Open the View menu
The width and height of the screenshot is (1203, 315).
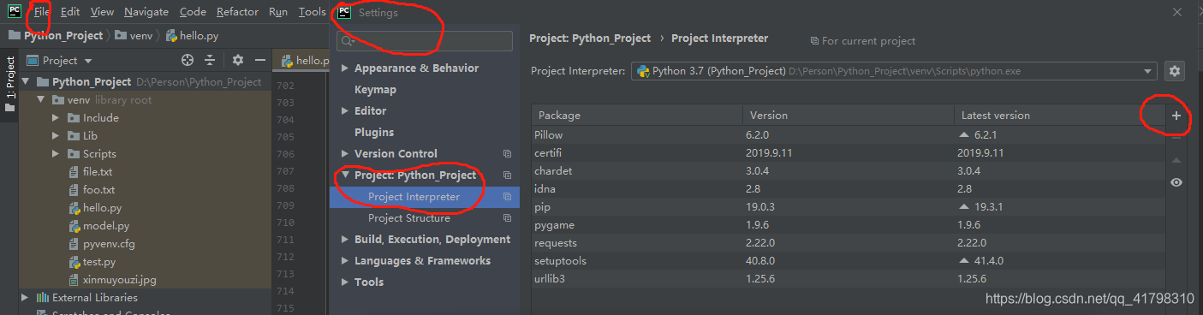pyautogui.click(x=102, y=12)
